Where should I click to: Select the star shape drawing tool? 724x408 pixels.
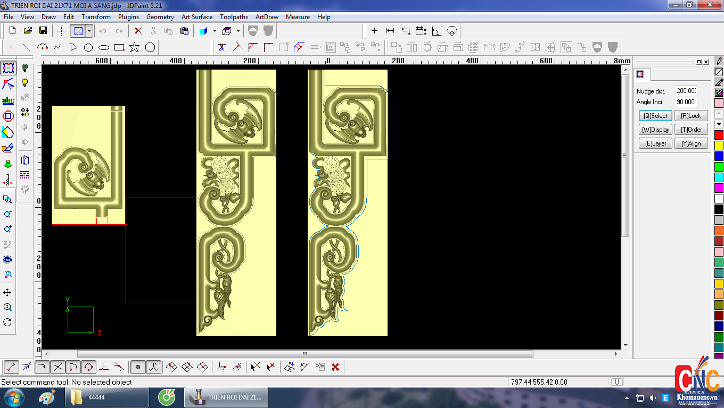134,47
